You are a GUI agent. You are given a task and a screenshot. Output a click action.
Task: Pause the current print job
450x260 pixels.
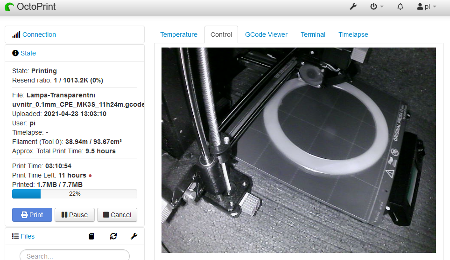(75, 215)
